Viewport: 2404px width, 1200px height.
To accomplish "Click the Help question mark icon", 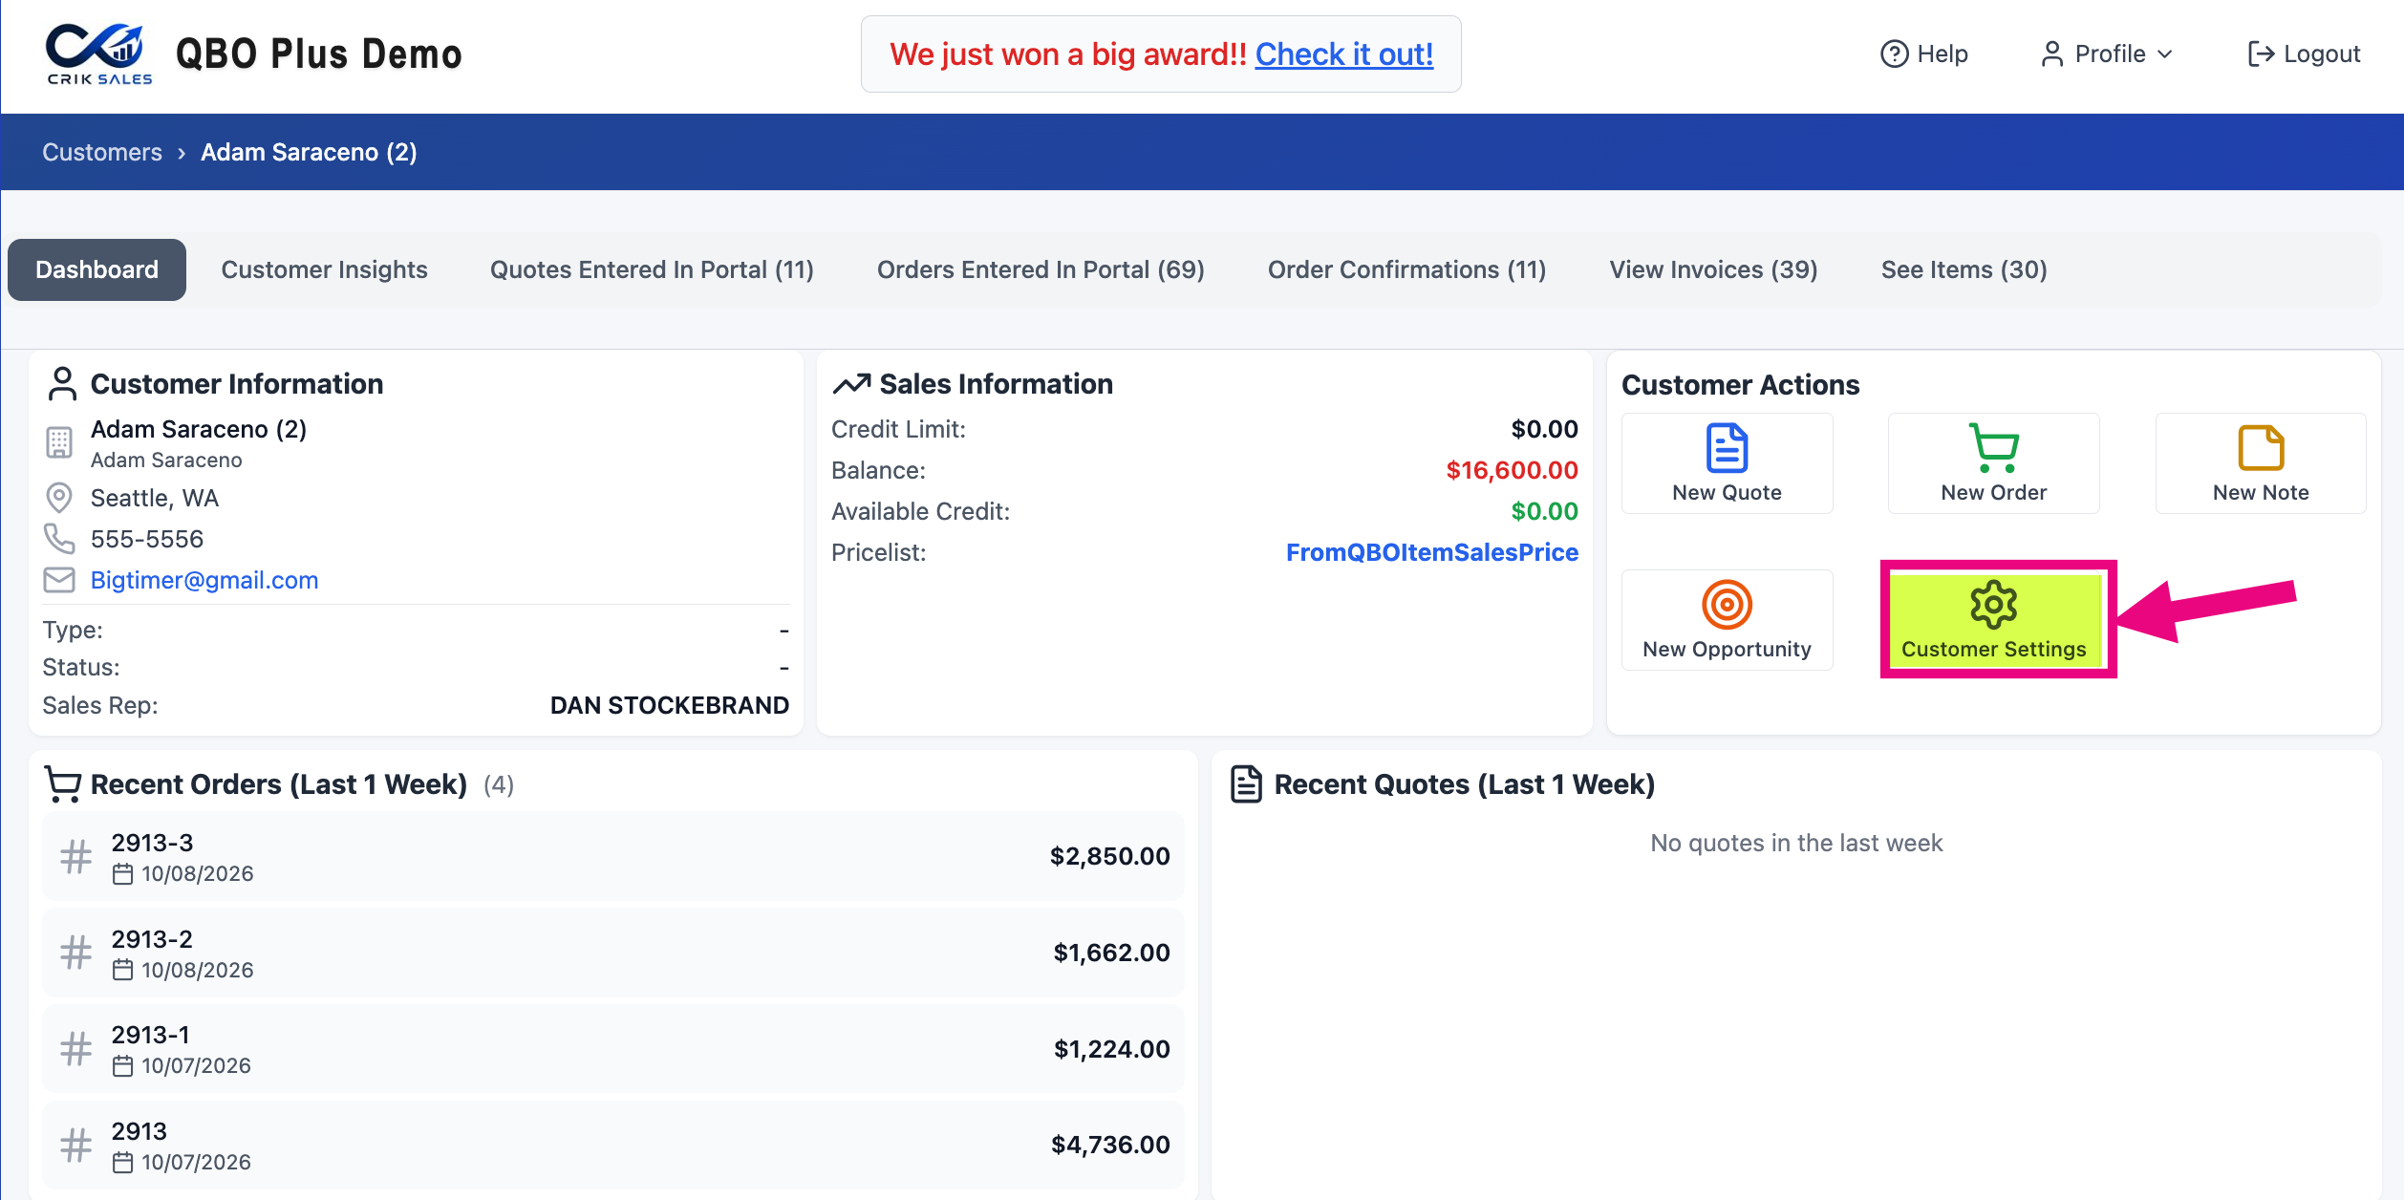I will coord(1894,54).
